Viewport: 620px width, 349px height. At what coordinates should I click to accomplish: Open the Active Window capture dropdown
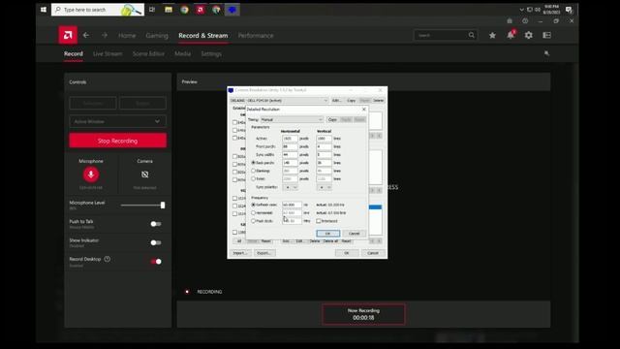click(117, 121)
